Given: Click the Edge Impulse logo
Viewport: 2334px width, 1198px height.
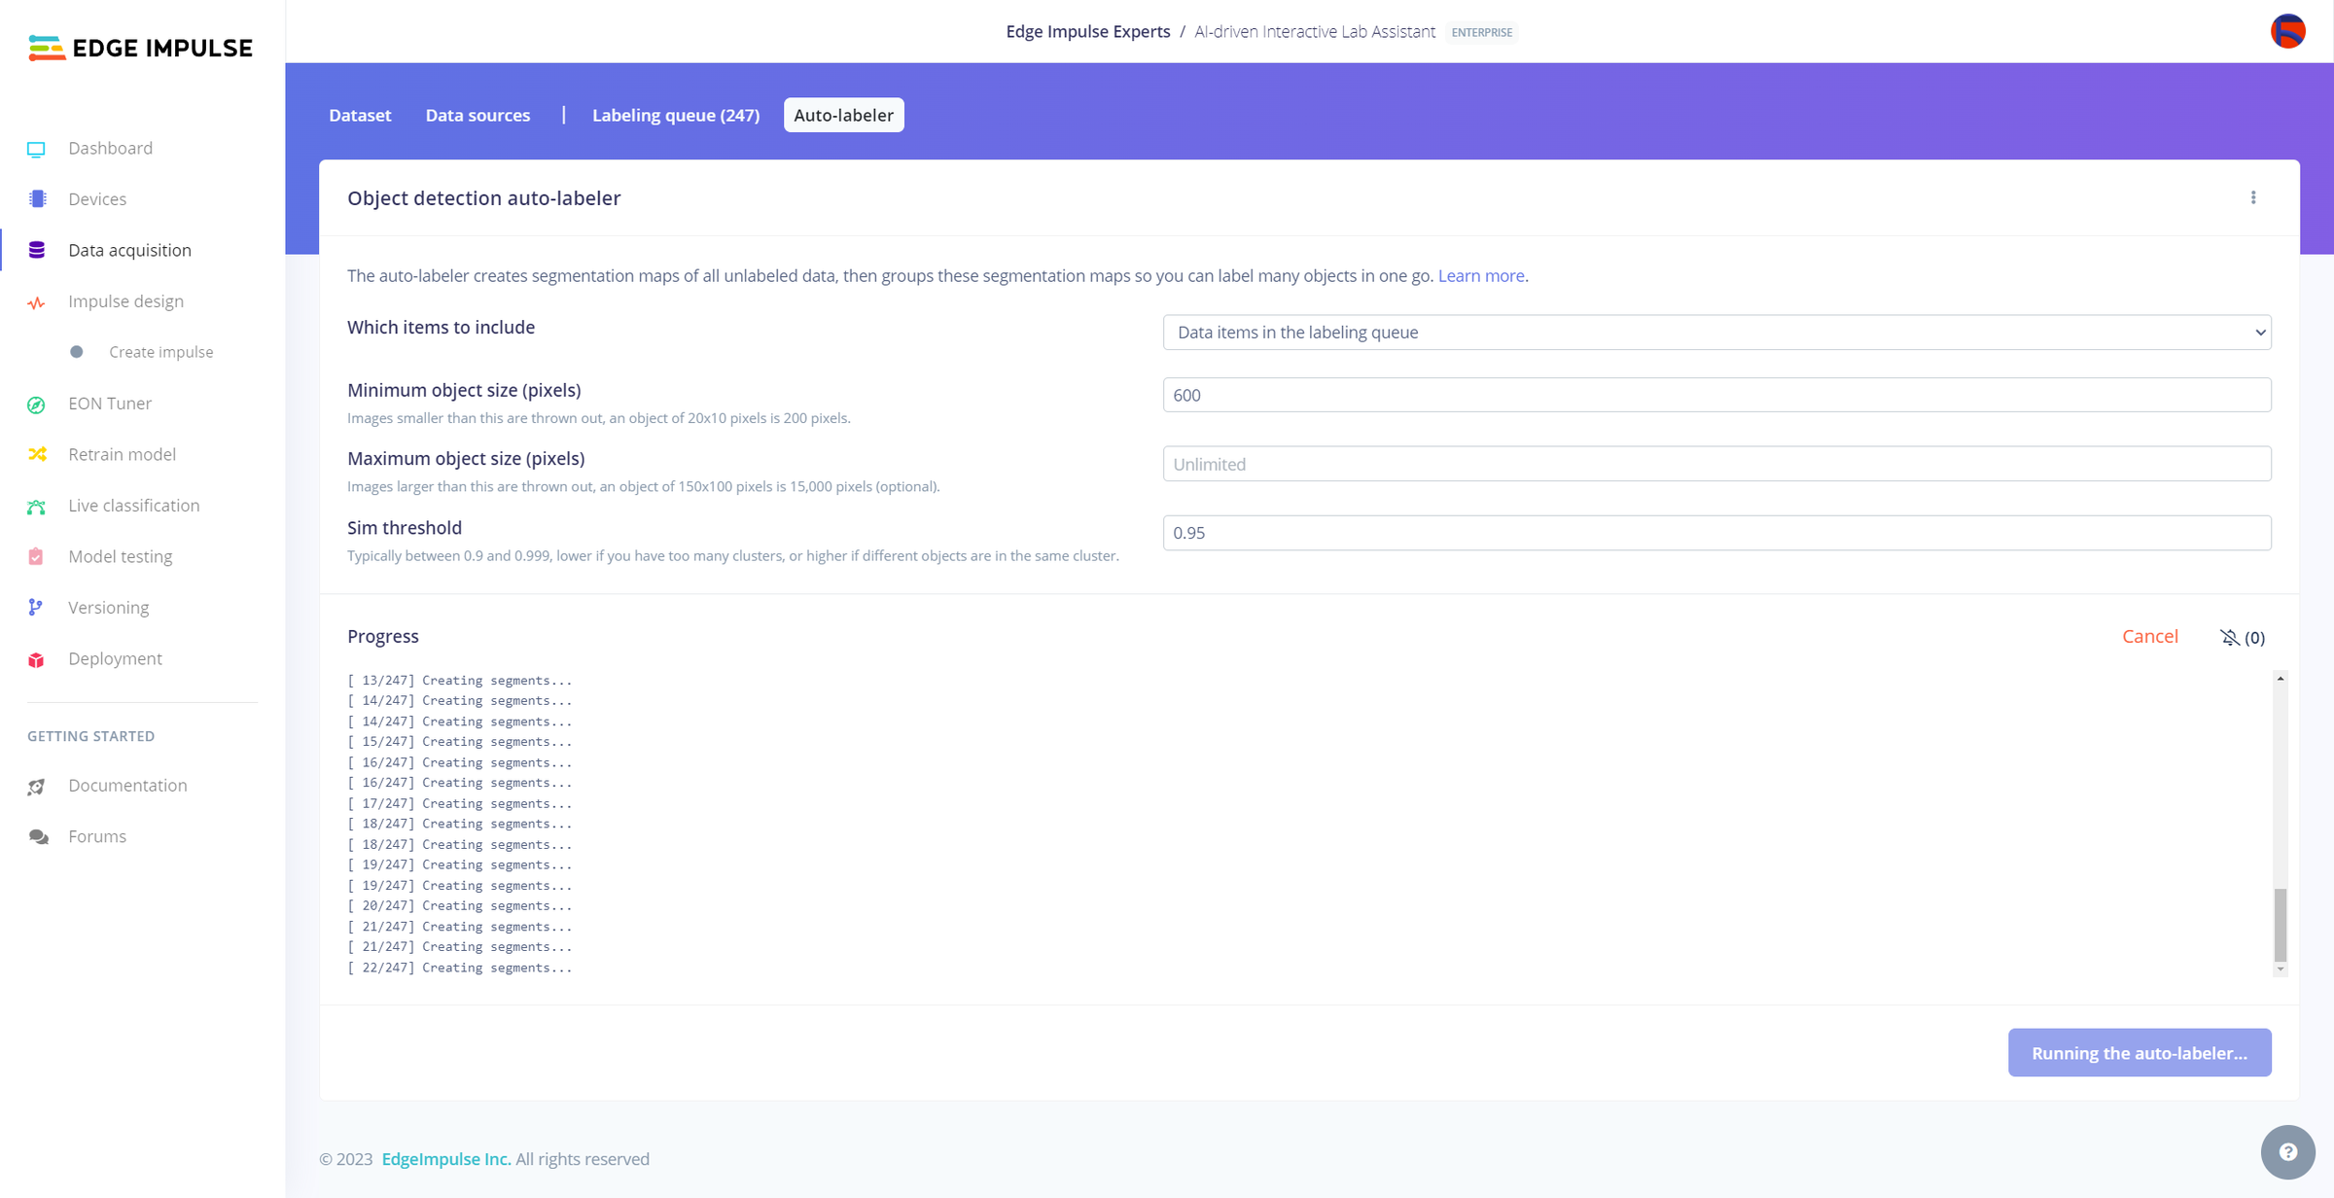Looking at the screenshot, I should (x=141, y=48).
